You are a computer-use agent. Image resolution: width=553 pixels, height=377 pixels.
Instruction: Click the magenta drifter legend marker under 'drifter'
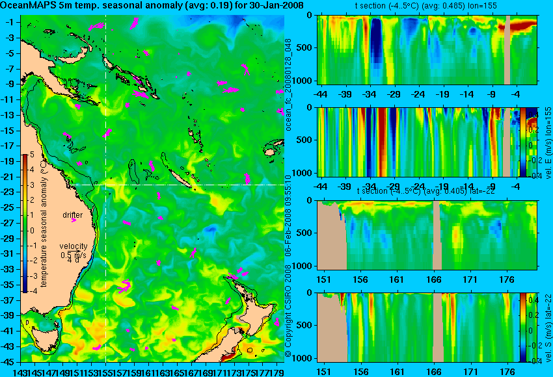(74, 220)
